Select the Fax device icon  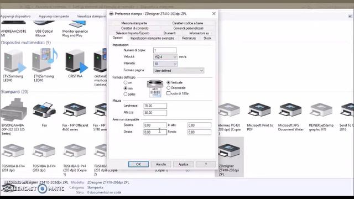pos(44,110)
